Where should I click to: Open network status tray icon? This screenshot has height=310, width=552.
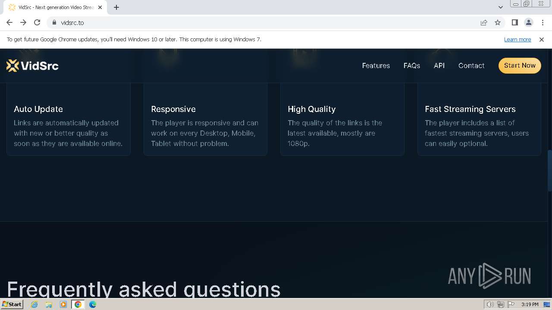(501, 304)
